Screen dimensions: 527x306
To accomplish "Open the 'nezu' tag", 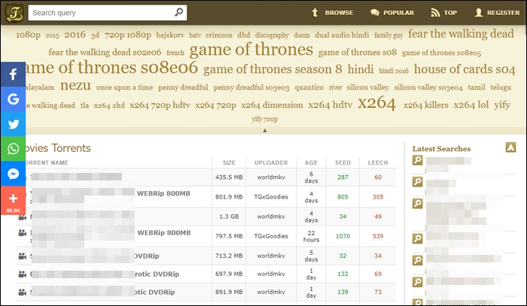I will [x=75, y=86].
